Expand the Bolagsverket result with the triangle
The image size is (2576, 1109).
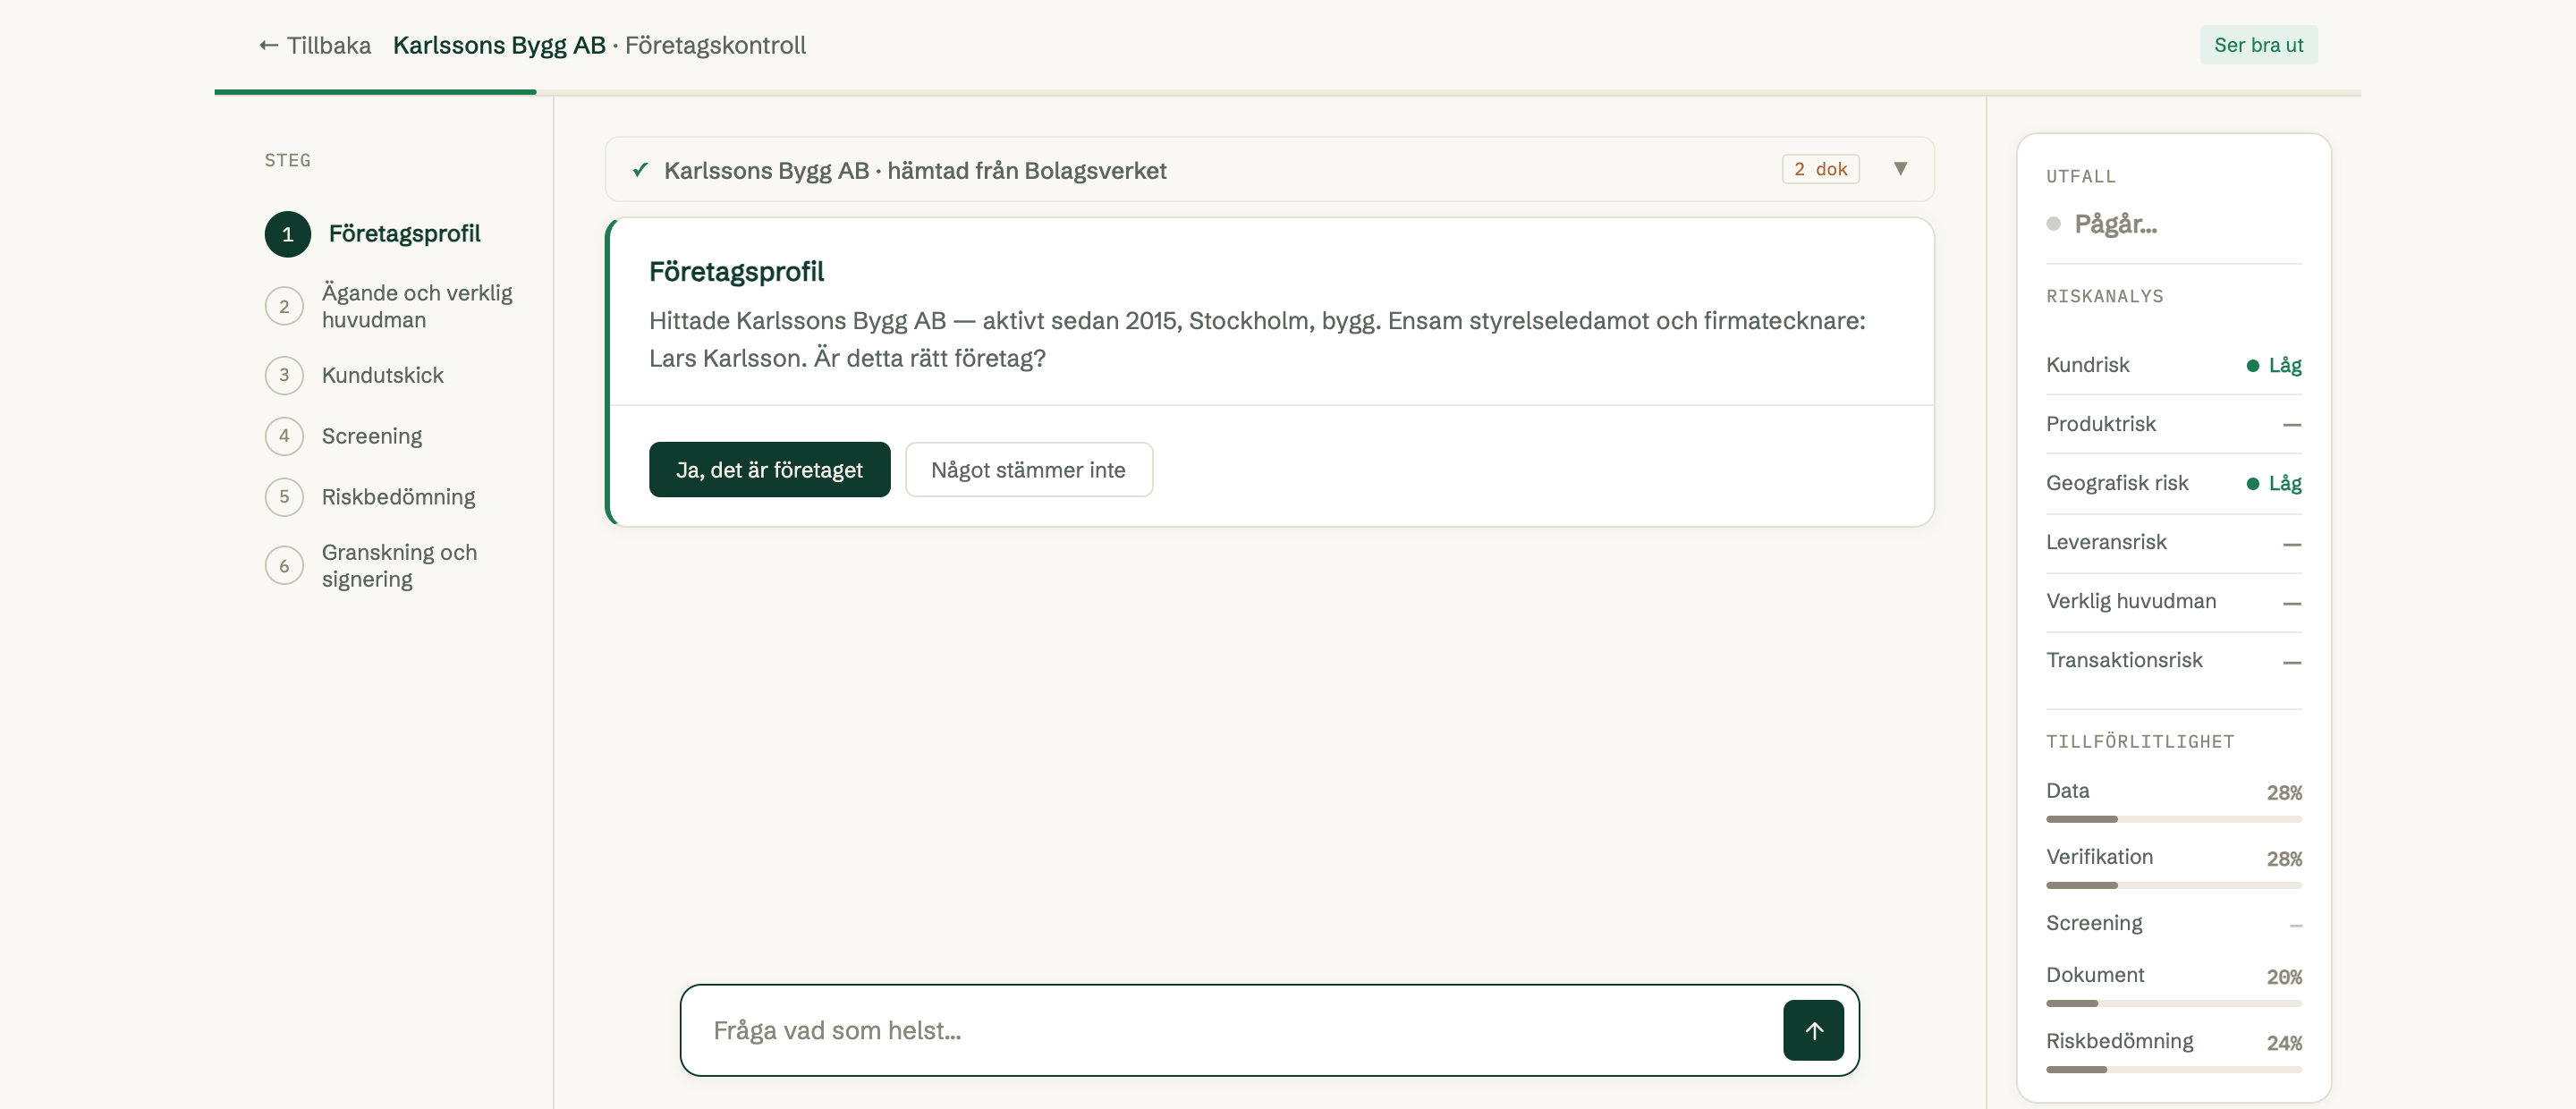pyautogui.click(x=1900, y=169)
